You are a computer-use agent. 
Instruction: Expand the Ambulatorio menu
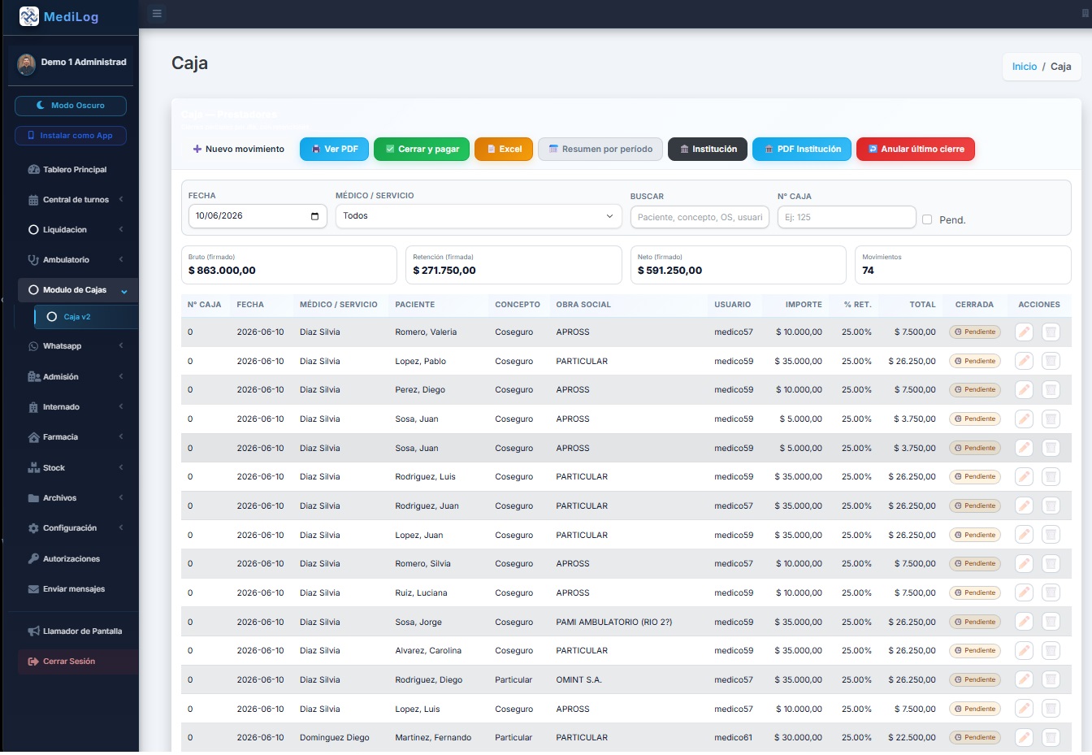click(x=76, y=260)
